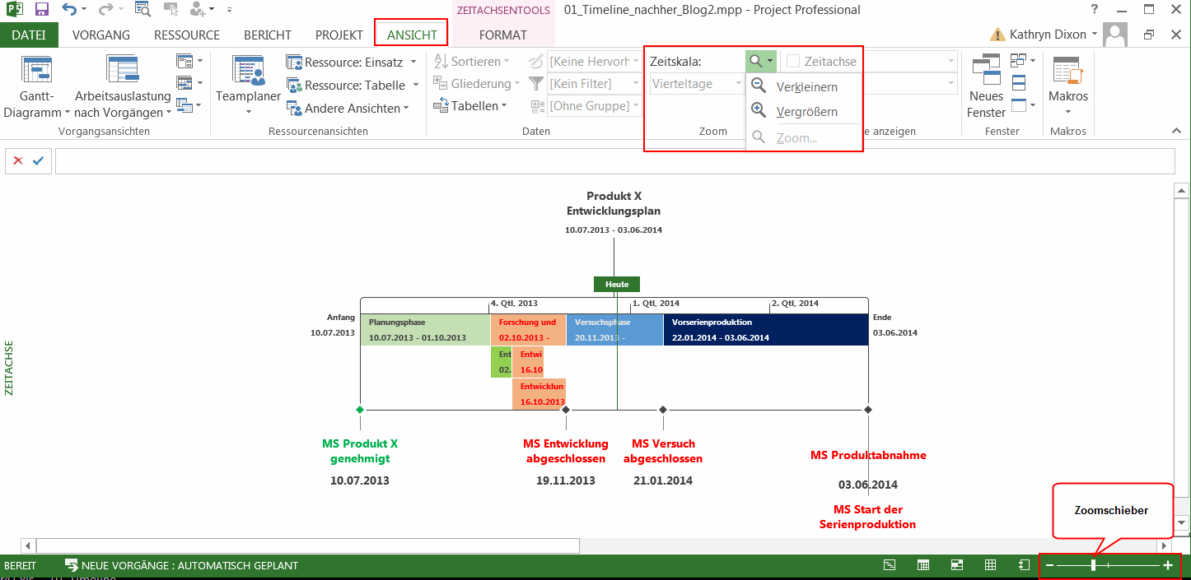Click the zoom-out minus icon in status bar

(x=1049, y=565)
